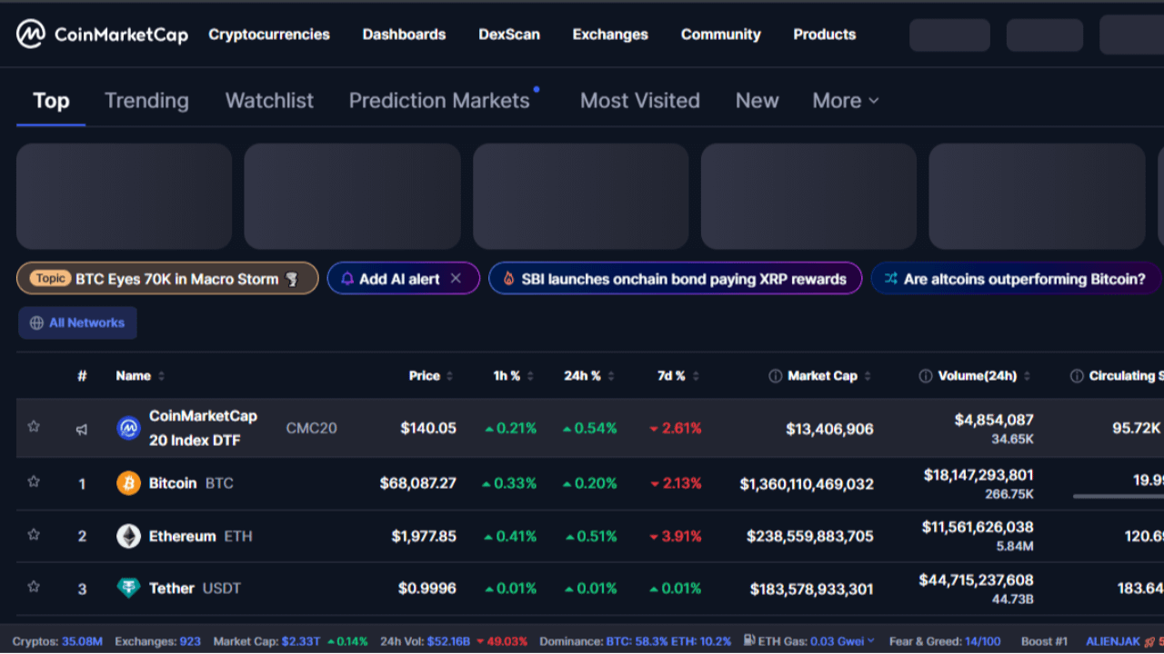Sort table by 7d % column
The image size is (1164, 654).
[x=678, y=376]
